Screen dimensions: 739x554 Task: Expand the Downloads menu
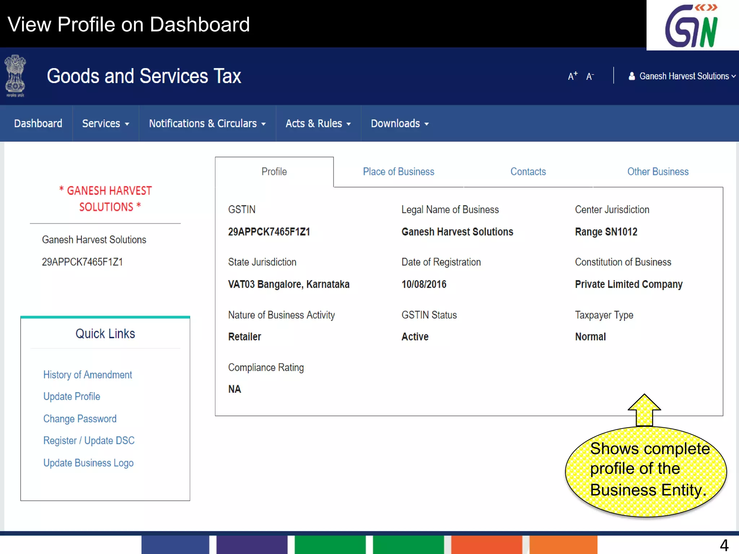399,123
